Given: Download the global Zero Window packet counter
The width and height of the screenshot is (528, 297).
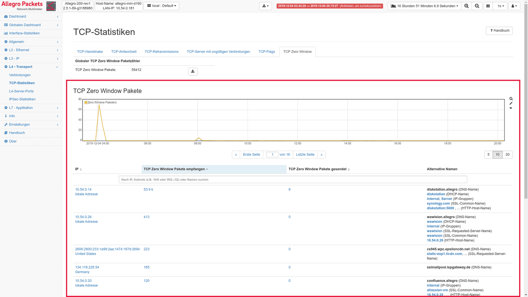Looking at the screenshot, I should point(193,71).
